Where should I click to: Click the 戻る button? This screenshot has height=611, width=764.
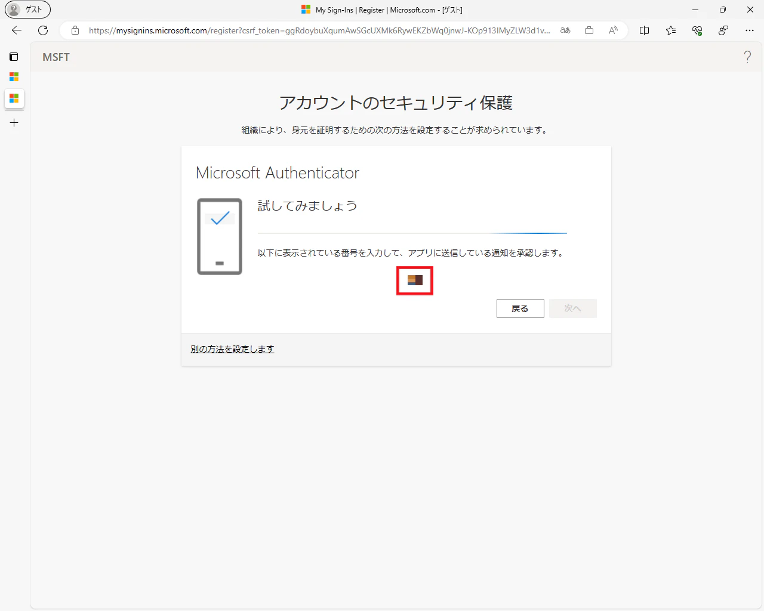[520, 308]
